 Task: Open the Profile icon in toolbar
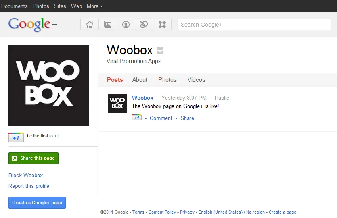[126, 25]
